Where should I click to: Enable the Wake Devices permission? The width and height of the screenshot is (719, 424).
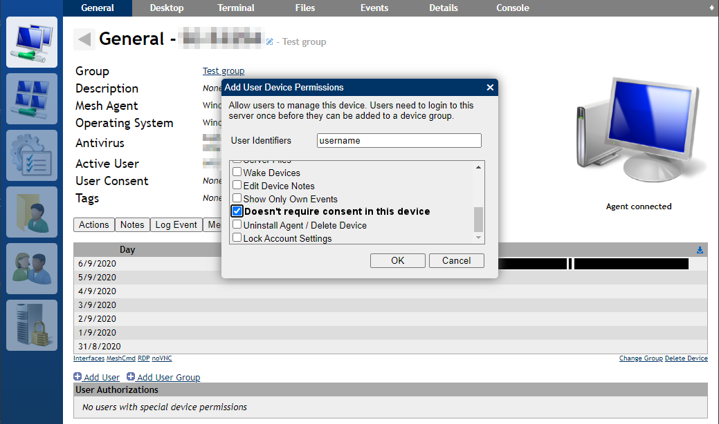click(237, 173)
